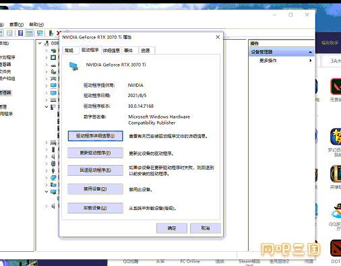Click the FC Online label in launcher
This screenshot has height=266, width=341.
[190, 261]
